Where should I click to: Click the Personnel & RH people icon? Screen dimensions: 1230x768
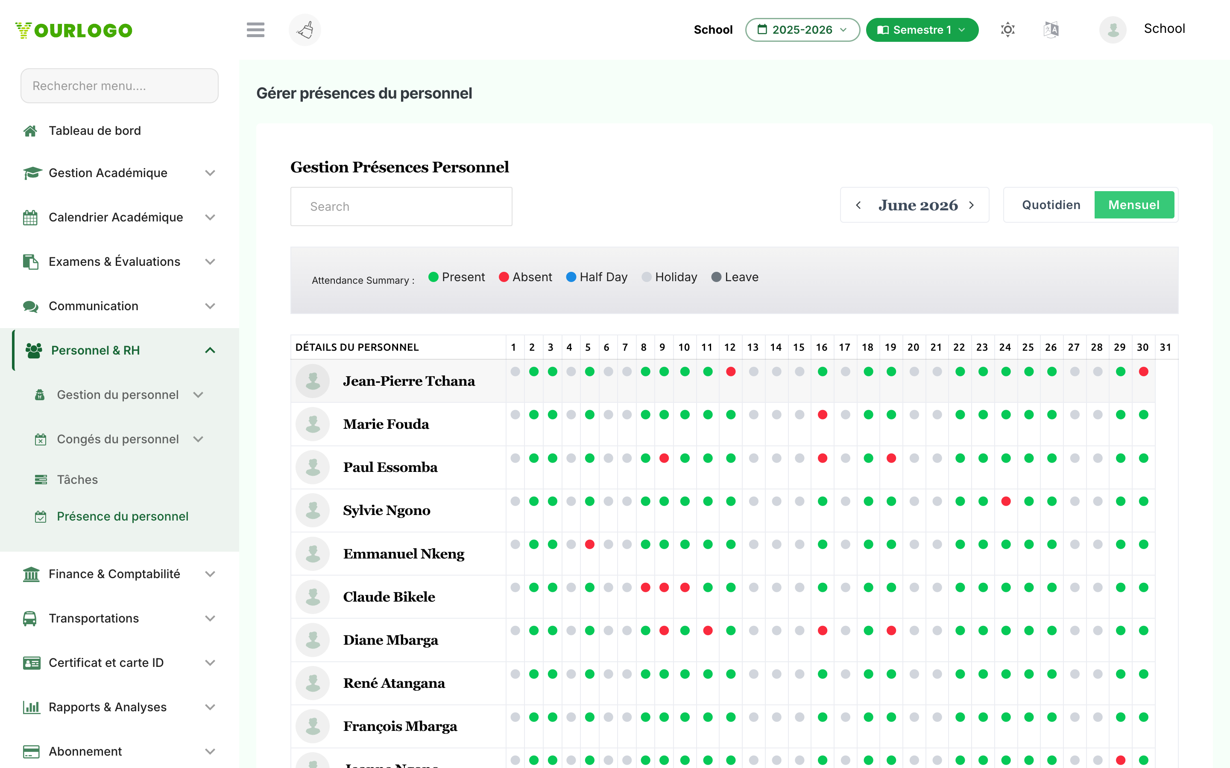[x=34, y=350]
